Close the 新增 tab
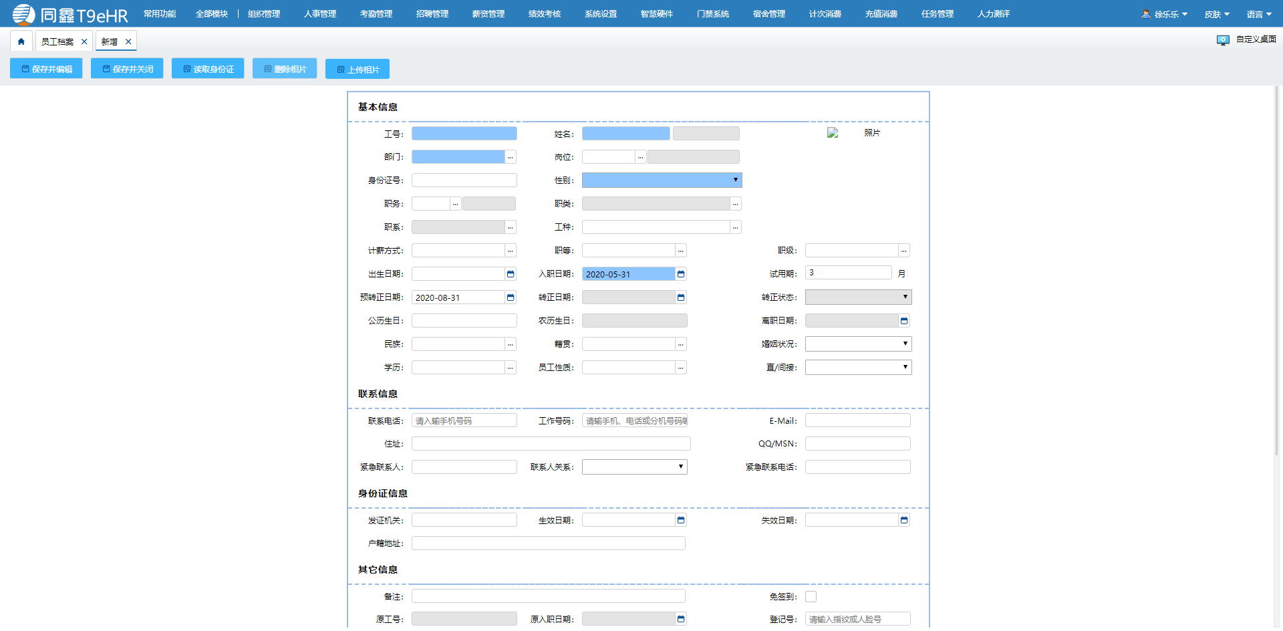This screenshot has height=631, width=1283. (128, 41)
